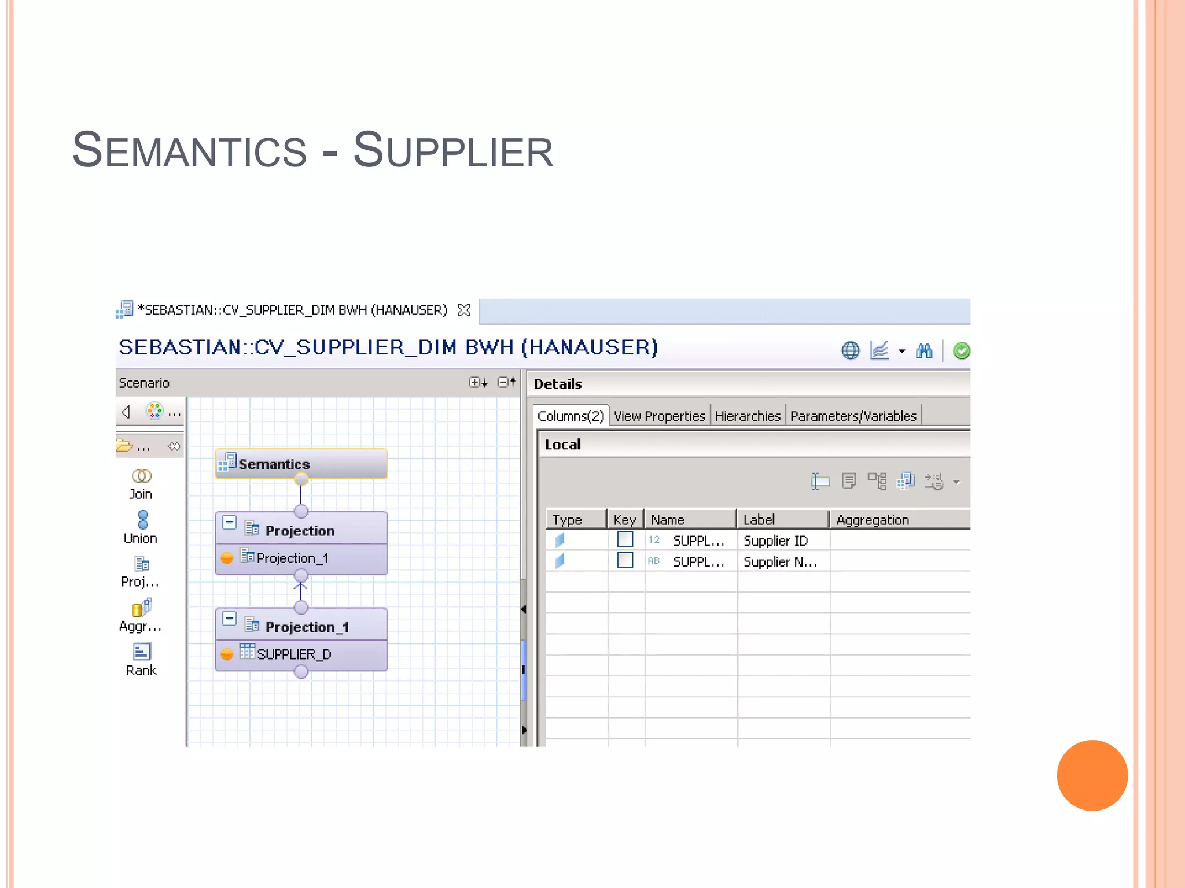Select the Semantics node
The width and height of the screenshot is (1185, 888).
(301, 464)
